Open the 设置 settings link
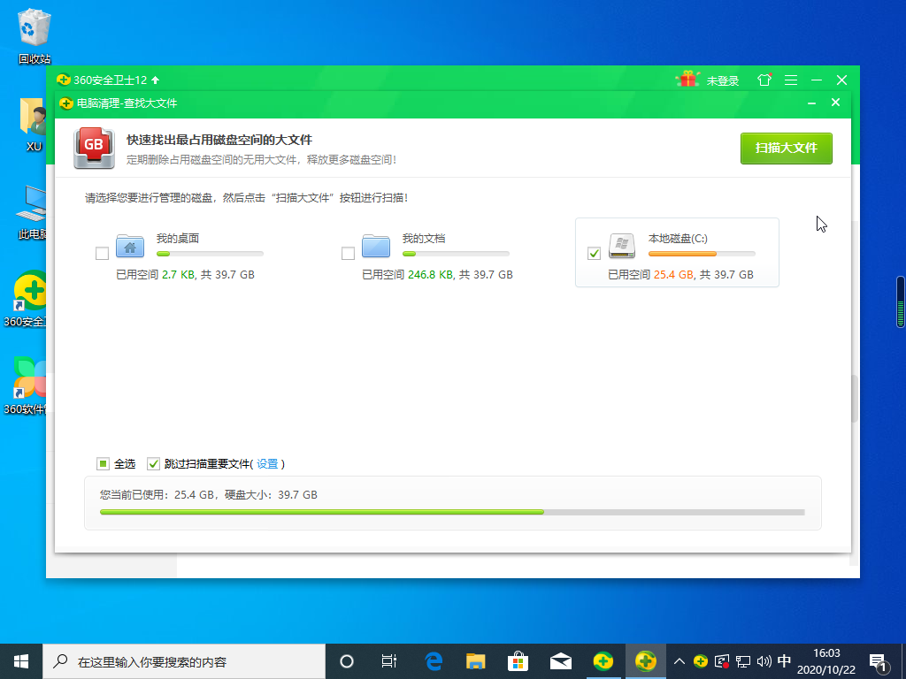This screenshot has height=679, width=906. [x=267, y=464]
